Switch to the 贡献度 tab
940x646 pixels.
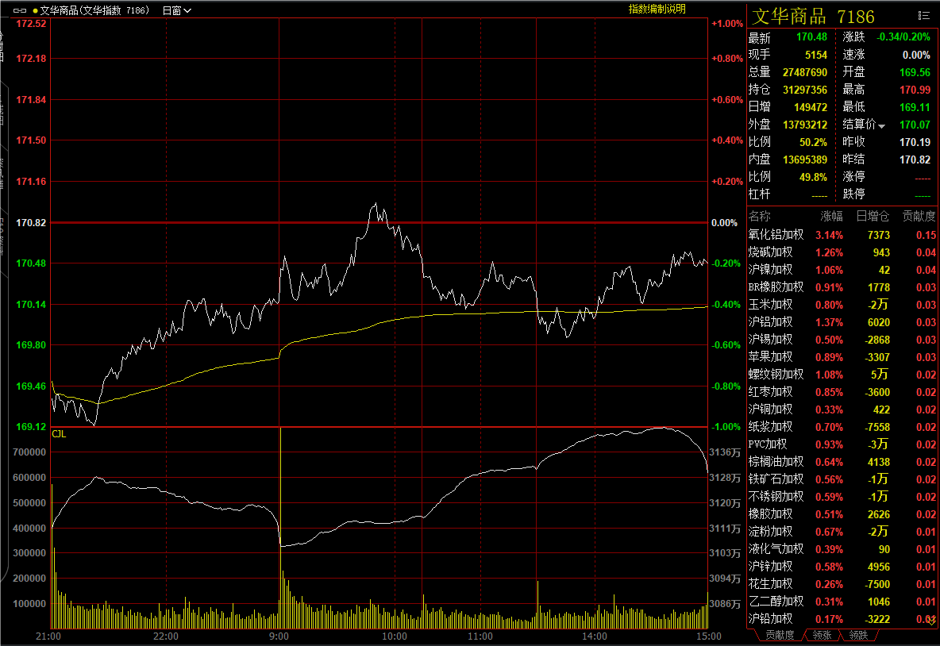[780, 635]
